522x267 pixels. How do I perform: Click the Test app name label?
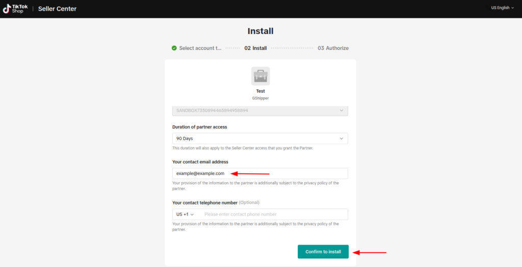(260, 91)
